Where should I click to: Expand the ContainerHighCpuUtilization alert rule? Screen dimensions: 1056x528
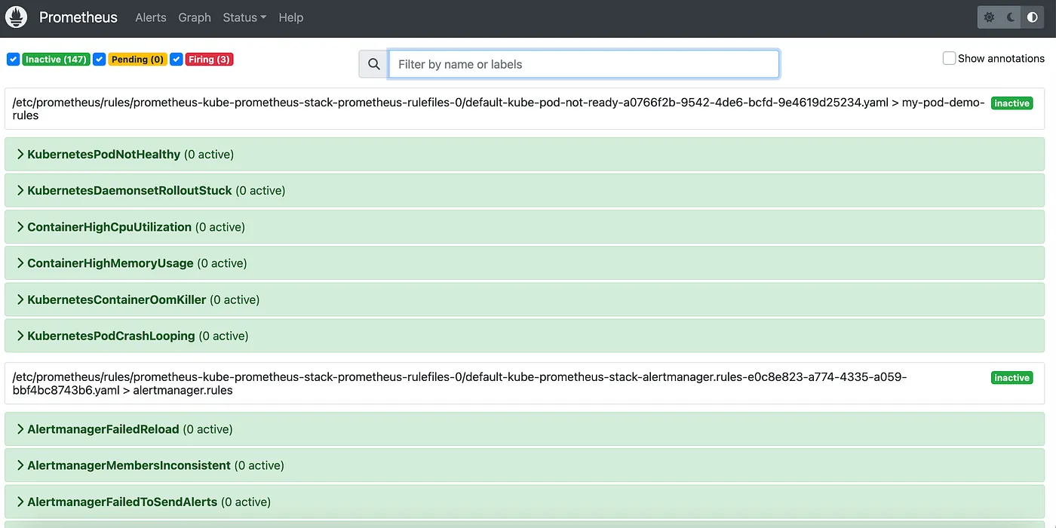524,227
